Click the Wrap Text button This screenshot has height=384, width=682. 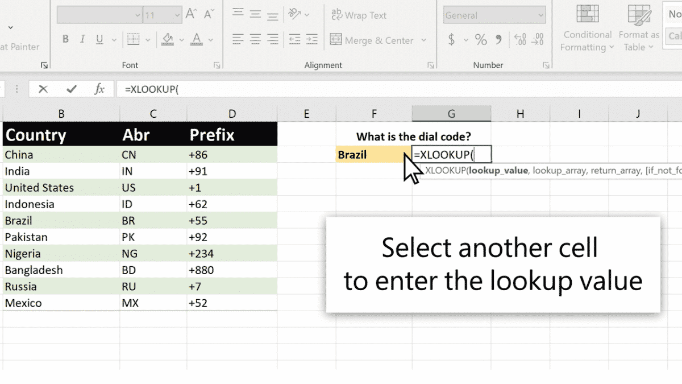359,15
